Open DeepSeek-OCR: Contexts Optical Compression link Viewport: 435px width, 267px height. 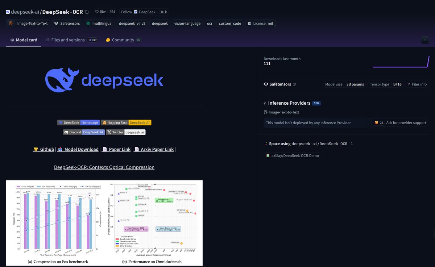pyautogui.click(x=104, y=167)
